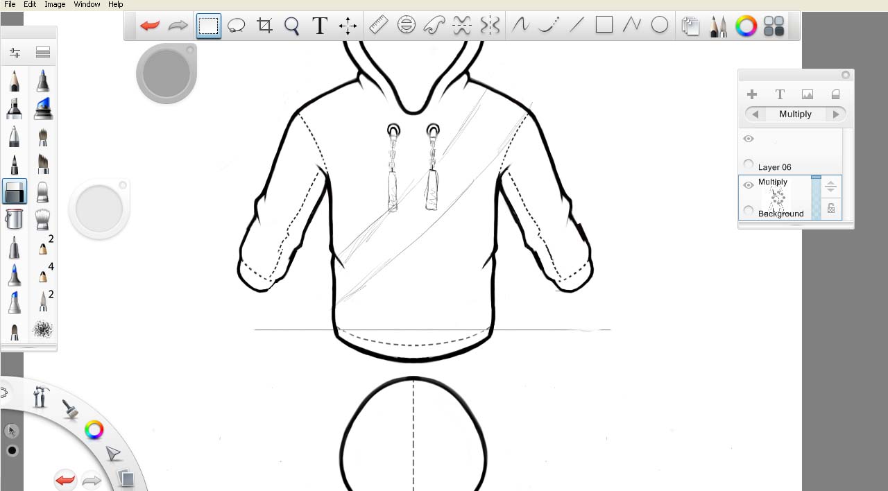Click the gray brush size puck

(x=166, y=73)
